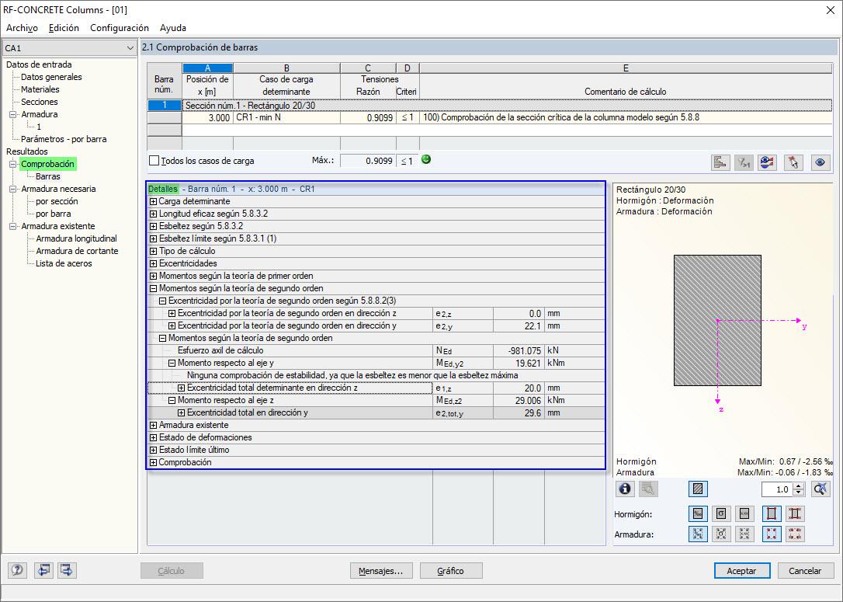The height and width of the screenshot is (602, 843).
Task: Expand 'Esbeltez límite según 5.8.3.1 (1)' row
Action: (x=153, y=239)
